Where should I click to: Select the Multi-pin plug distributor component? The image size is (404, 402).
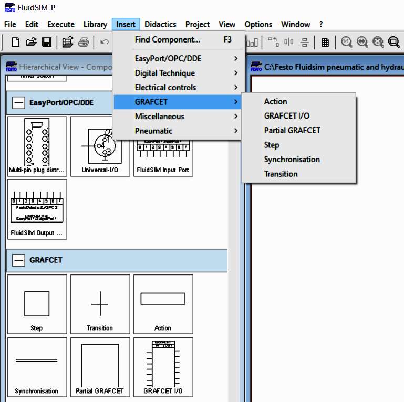click(37, 146)
